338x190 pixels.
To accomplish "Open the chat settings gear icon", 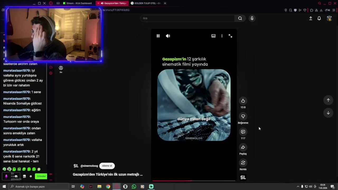I will tap(31, 176).
